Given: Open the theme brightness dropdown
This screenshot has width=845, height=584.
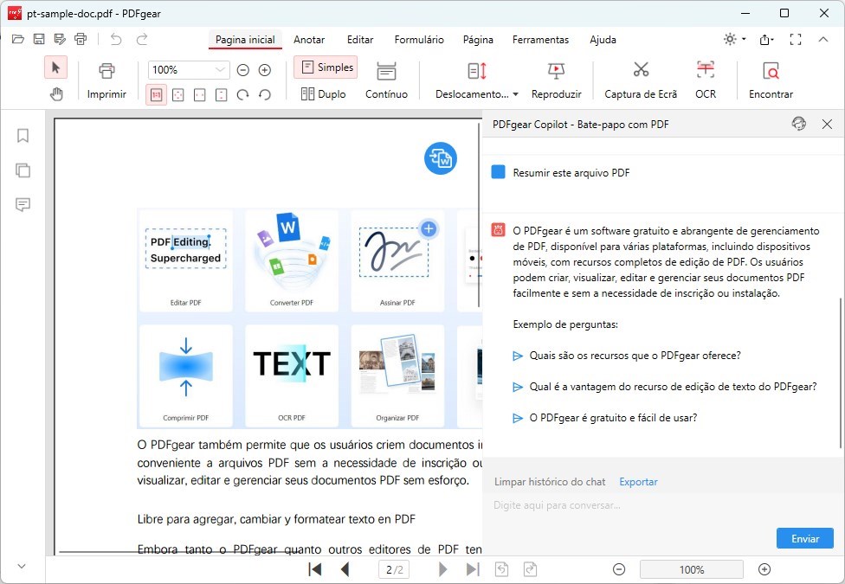Looking at the screenshot, I should [734, 39].
